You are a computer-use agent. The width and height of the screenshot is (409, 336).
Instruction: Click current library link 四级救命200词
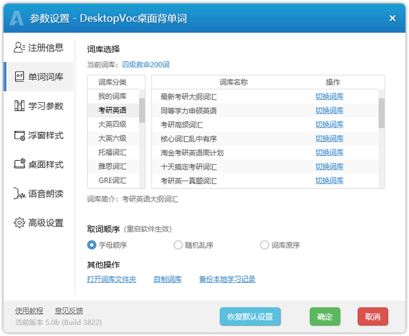point(146,65)
